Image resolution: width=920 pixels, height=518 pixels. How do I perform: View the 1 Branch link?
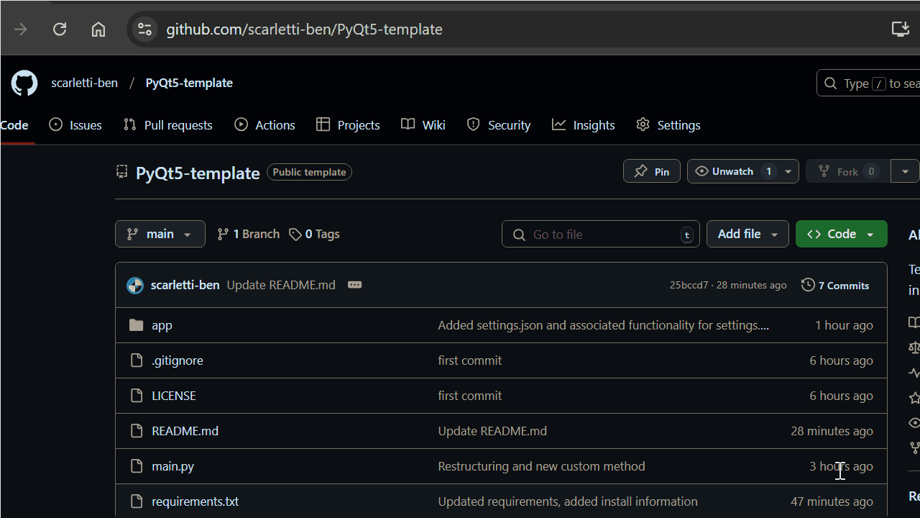tap(248, 234)
